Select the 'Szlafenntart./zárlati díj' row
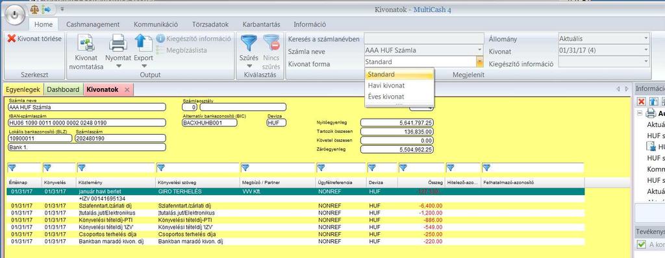The height and width of the screenshot is (258, 665). 295,205
